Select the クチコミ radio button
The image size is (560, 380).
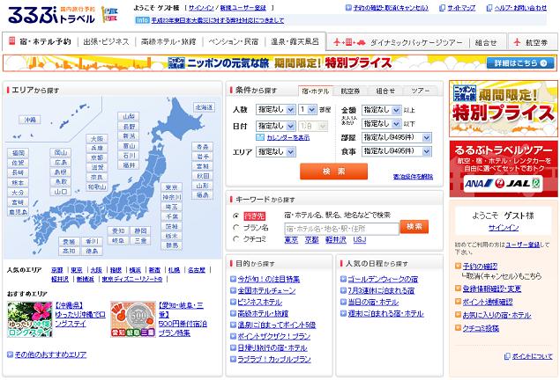tap(235, 238)
